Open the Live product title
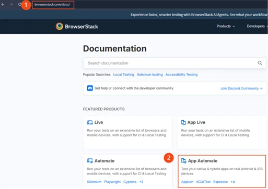This screenshot has height=189, width=268. click(99, 122)
